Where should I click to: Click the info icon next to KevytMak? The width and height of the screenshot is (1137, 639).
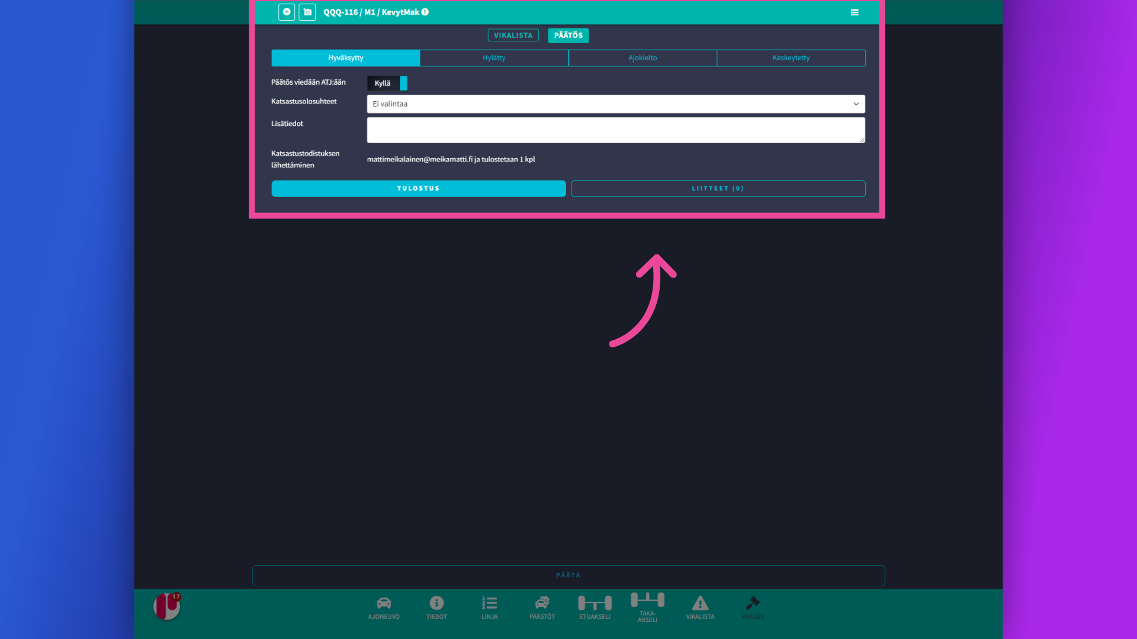point(425,12)
